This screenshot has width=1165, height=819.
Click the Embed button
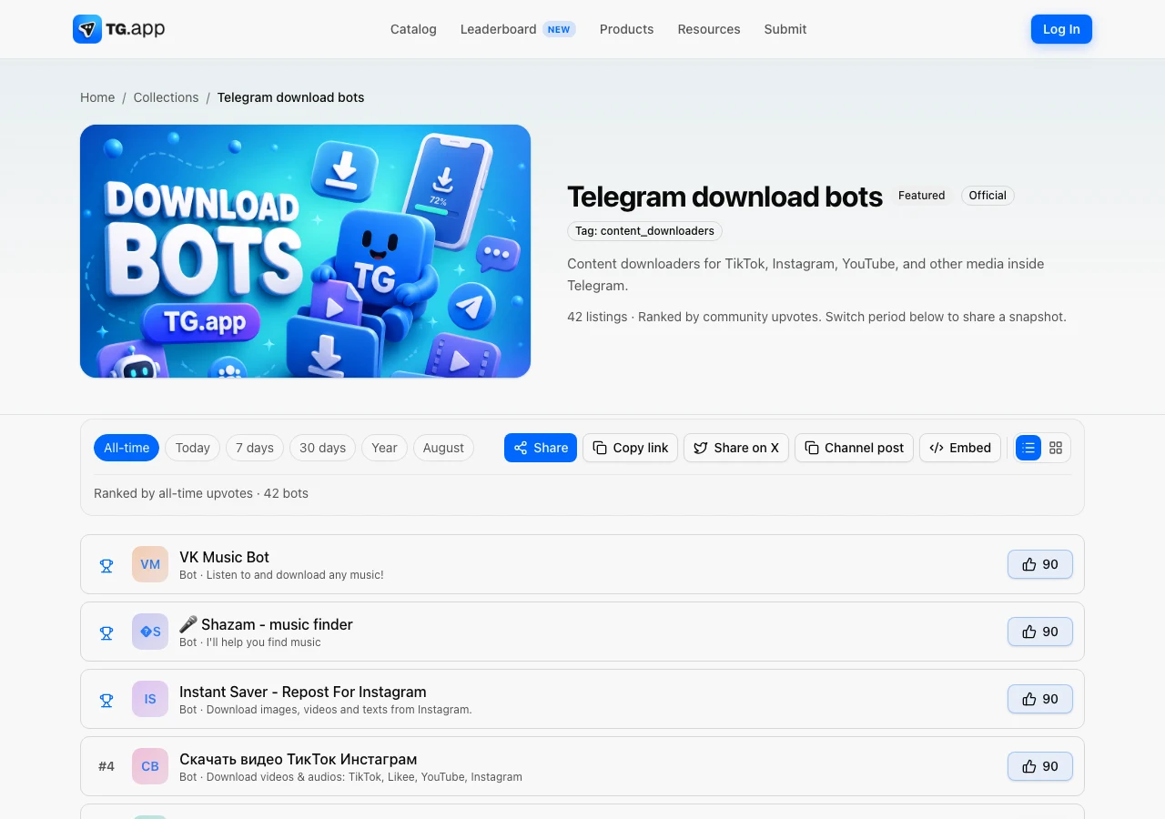click(x=960, y=448)
